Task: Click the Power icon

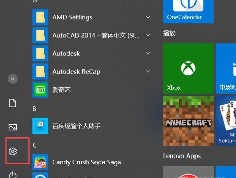Action: pyautogui.click(x=13, y=175)
